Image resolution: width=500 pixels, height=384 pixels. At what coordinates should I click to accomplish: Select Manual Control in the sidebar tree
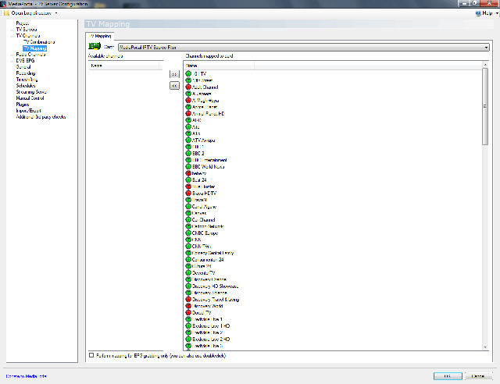point(30,98)
